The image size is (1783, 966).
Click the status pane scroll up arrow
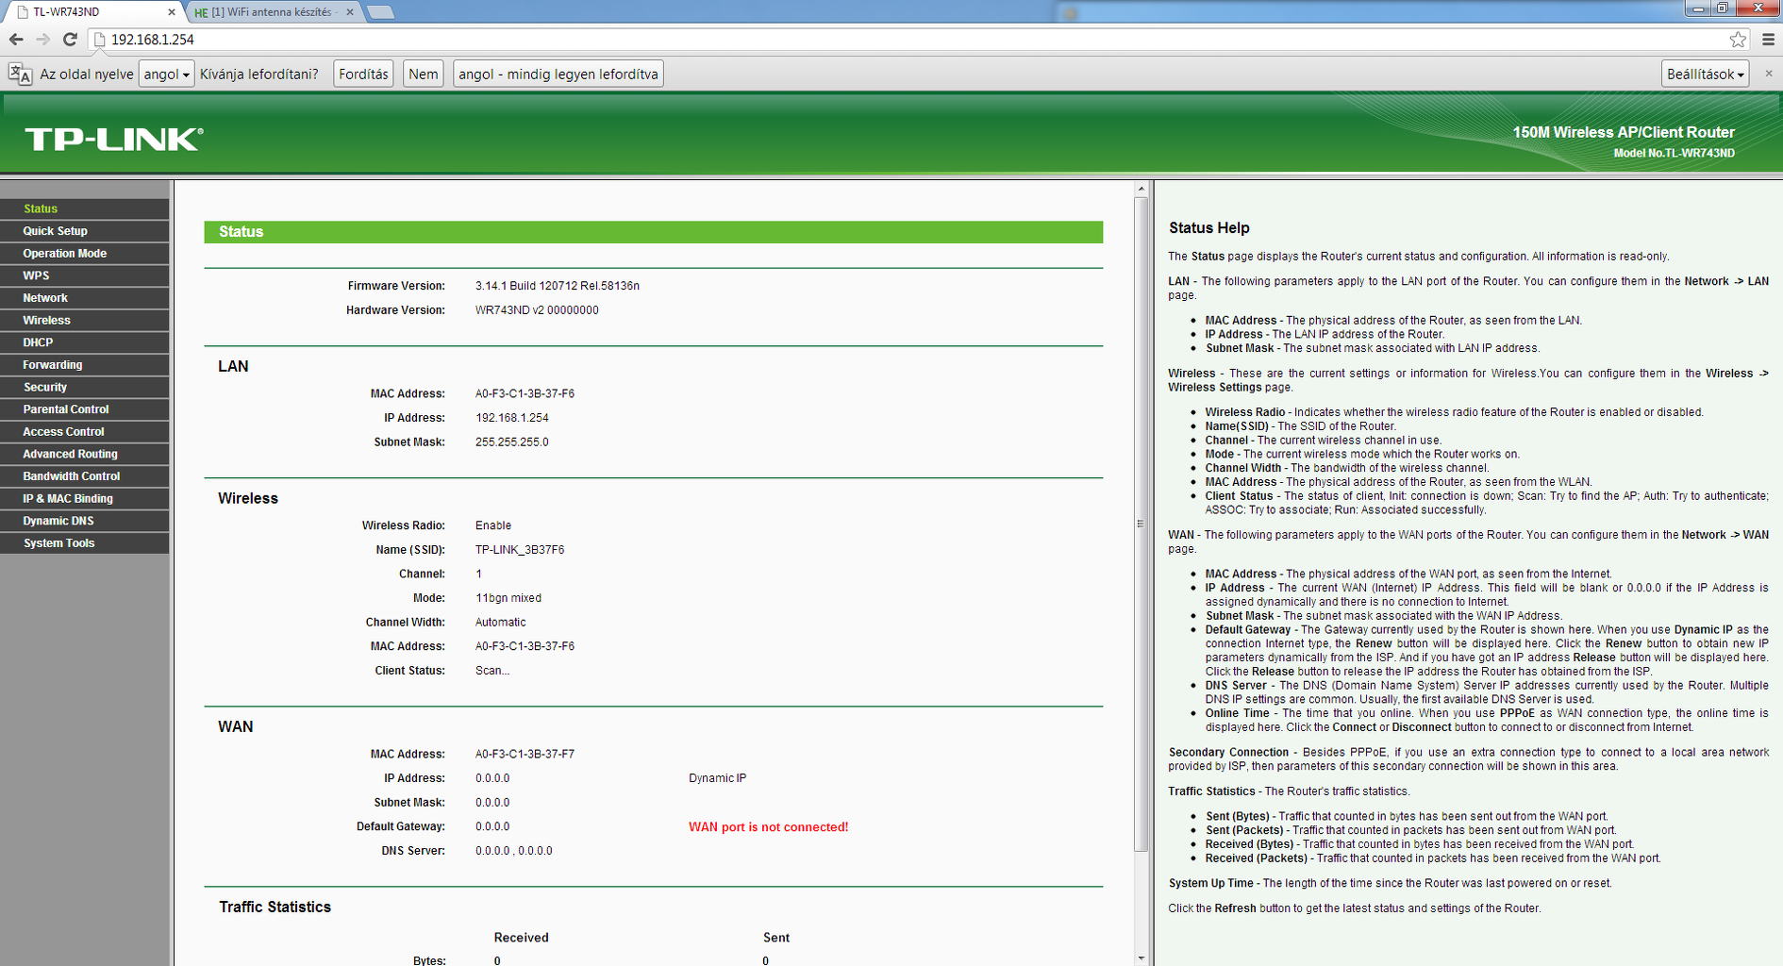click(1141, 189)
